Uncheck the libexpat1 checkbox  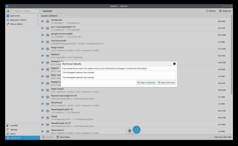tap(43, 56)
